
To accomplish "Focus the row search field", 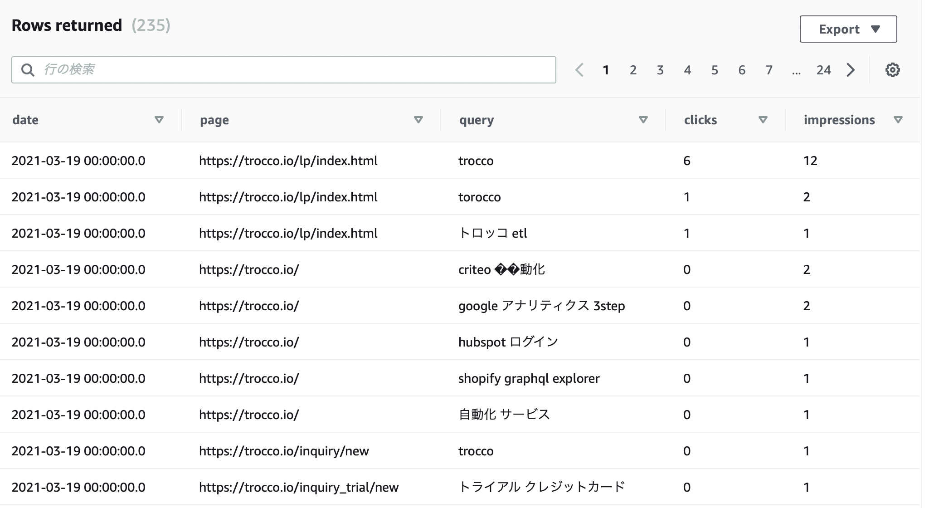I will [x=284, y=70].
